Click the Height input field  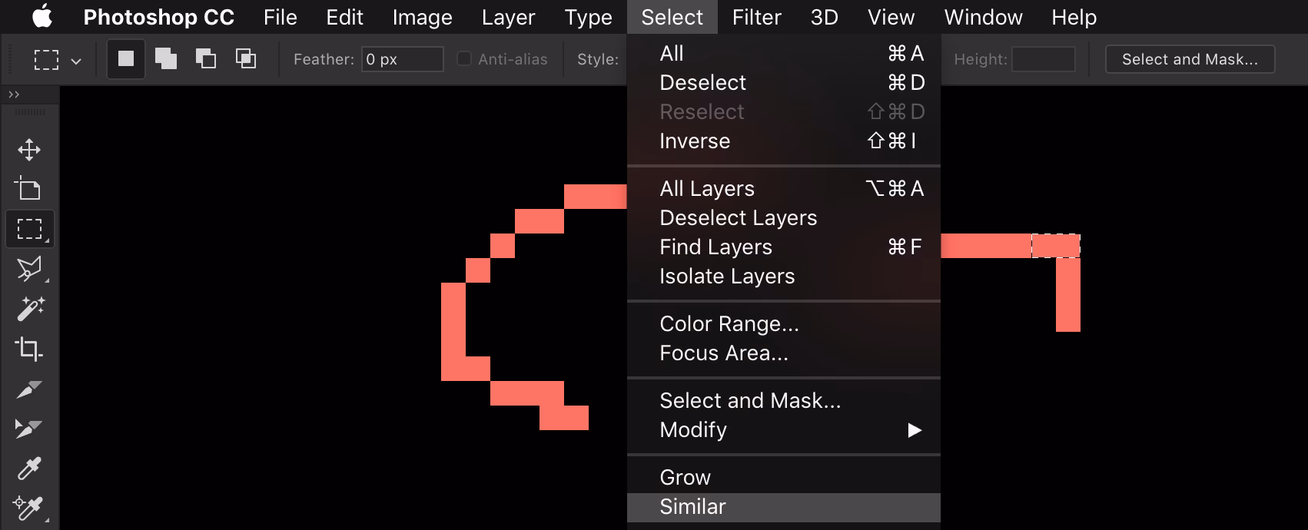pyautogui.click(x=1043, y=59)
